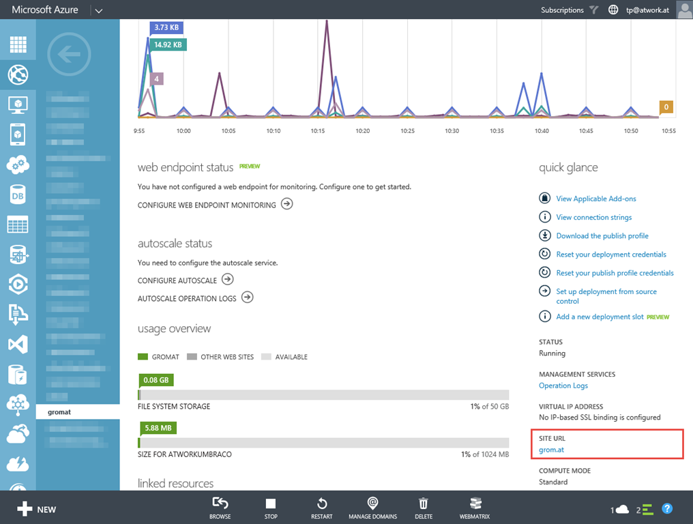Stop the website with Stop button
Viewport: 693px width, 524px height.
271,507
